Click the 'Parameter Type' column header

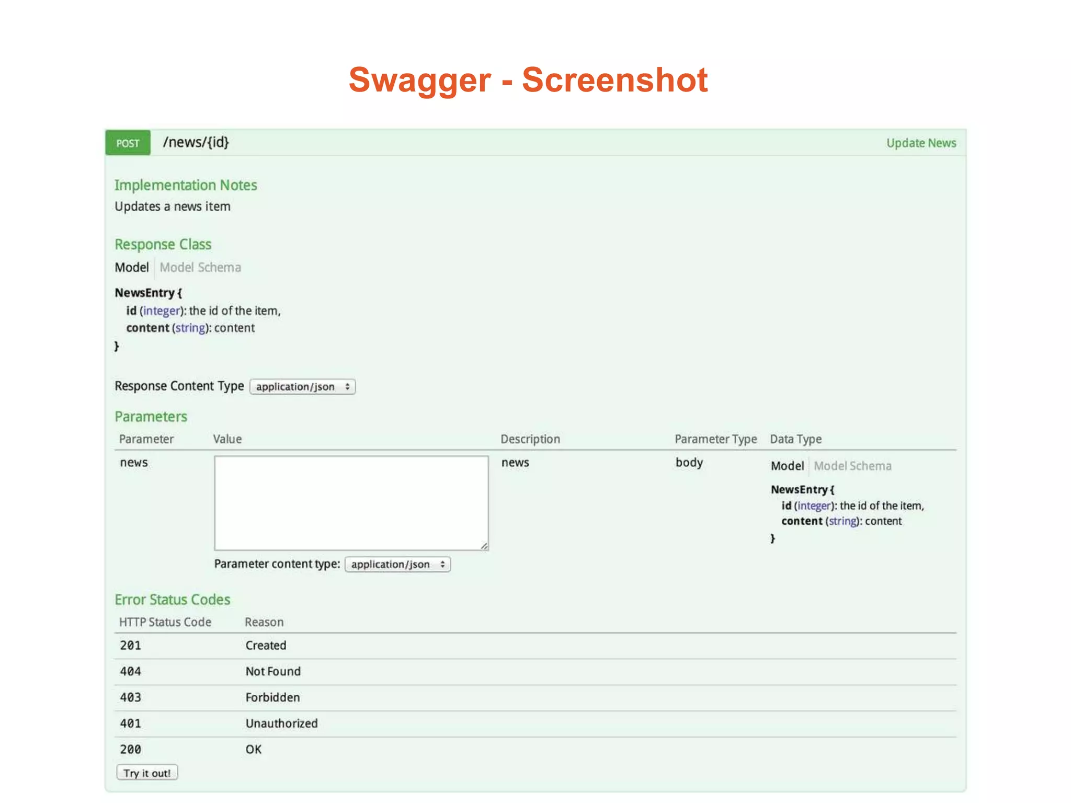pyautogui.click(x=715, y=439)
